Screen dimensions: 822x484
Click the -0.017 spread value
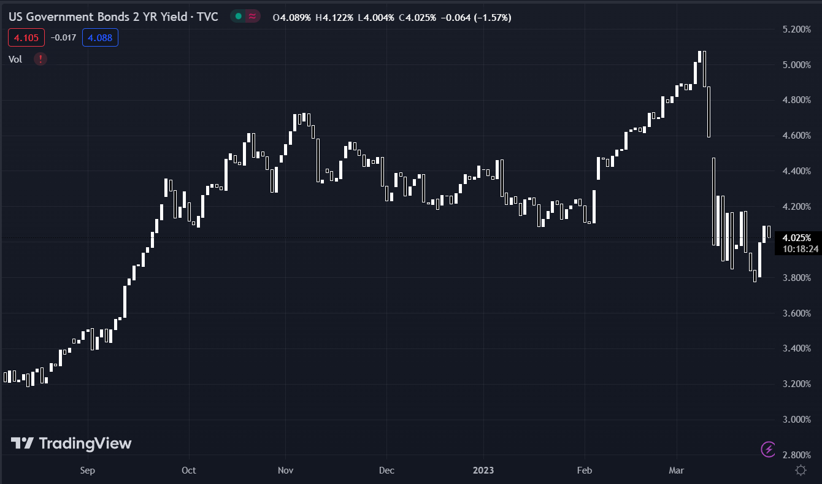pos(63,38)
